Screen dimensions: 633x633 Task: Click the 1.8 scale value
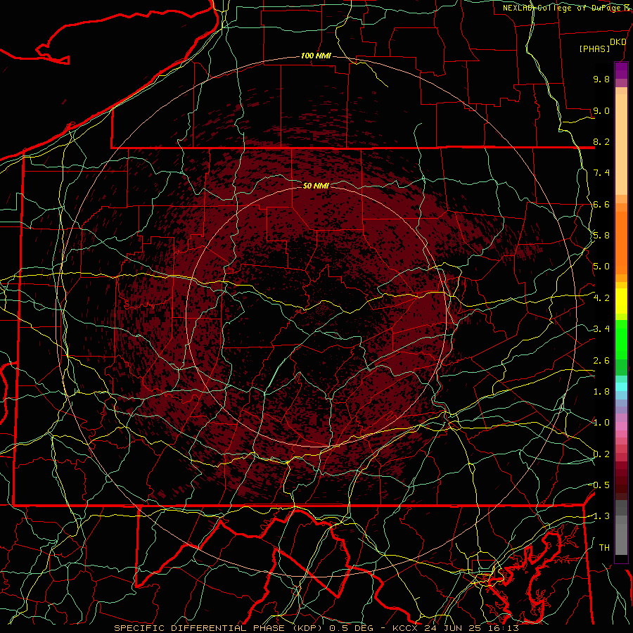point(601,392)
